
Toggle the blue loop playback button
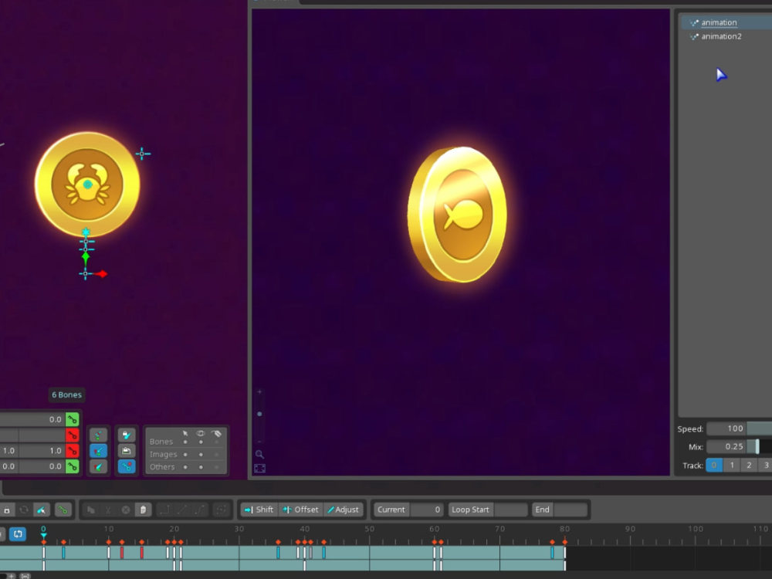click(x=18, y=533)
